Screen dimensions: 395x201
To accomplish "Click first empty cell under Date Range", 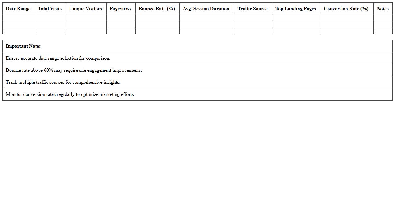I will tap(19, 18).
